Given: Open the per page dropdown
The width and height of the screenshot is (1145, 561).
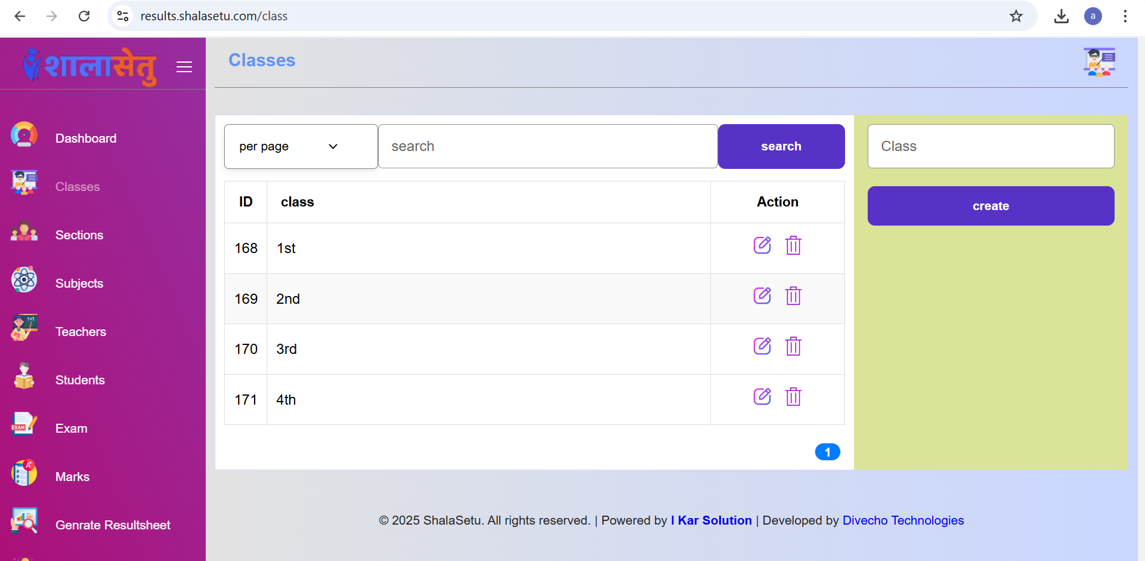Looking at the screenshot, I should 301,146.
